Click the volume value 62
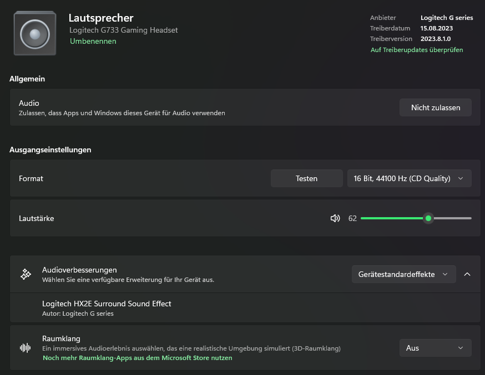Viewport: 485px width, 375px height. 352,218
